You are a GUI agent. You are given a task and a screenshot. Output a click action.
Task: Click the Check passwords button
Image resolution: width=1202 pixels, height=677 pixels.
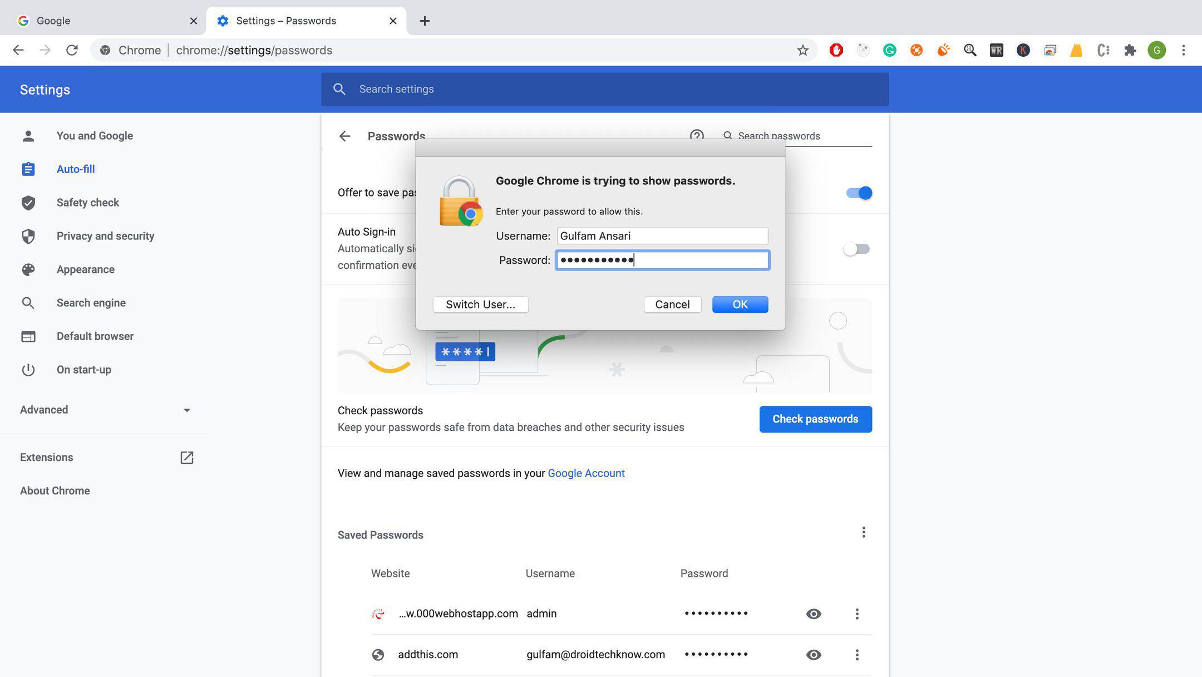coord(815,419)
